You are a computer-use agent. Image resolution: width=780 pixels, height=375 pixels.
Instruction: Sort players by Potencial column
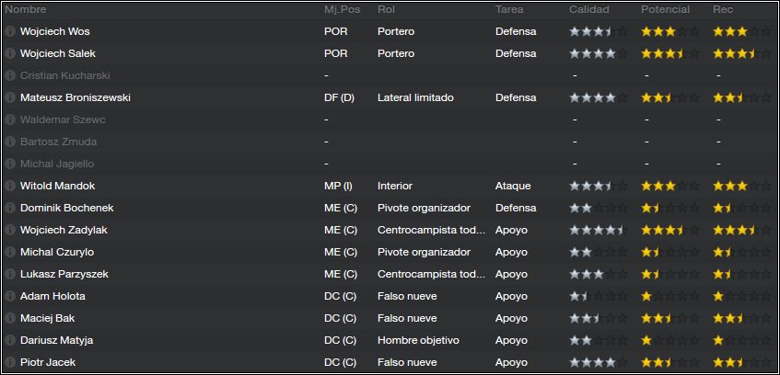point(665,9)
